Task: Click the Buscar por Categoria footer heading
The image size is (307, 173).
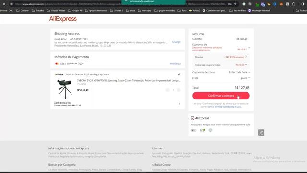Action: [62, 165]
